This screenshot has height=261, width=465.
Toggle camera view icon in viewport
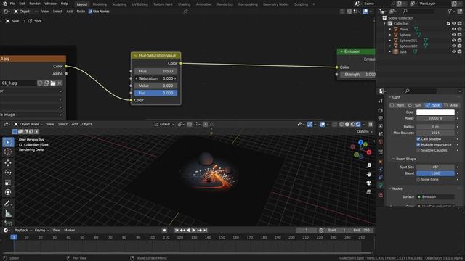[368, 183]
